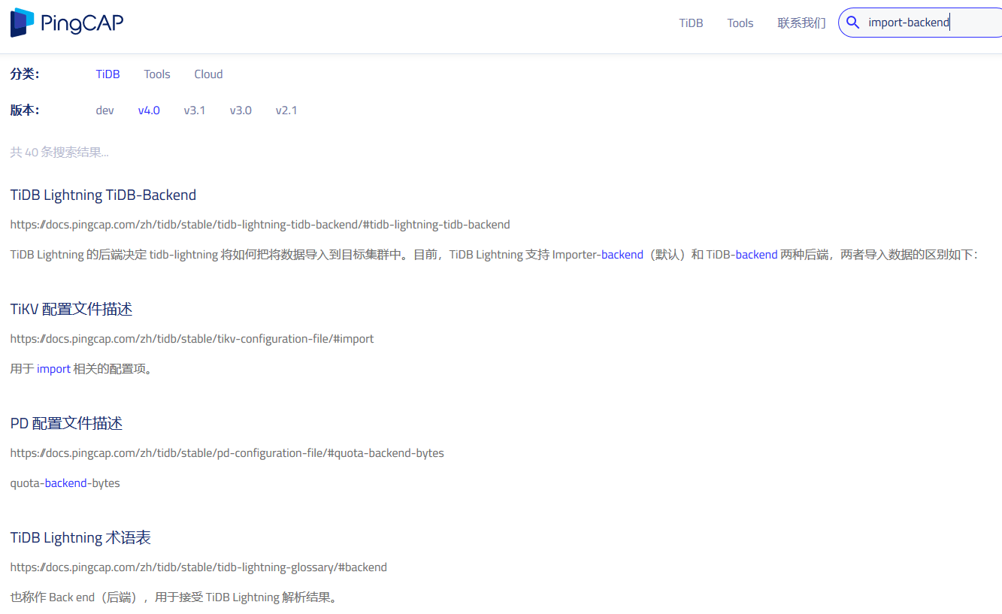Open the TiDB Lightning TiDB-Backend result
The height and width of the screenshot is (614, 1002).
pos(103,195)
